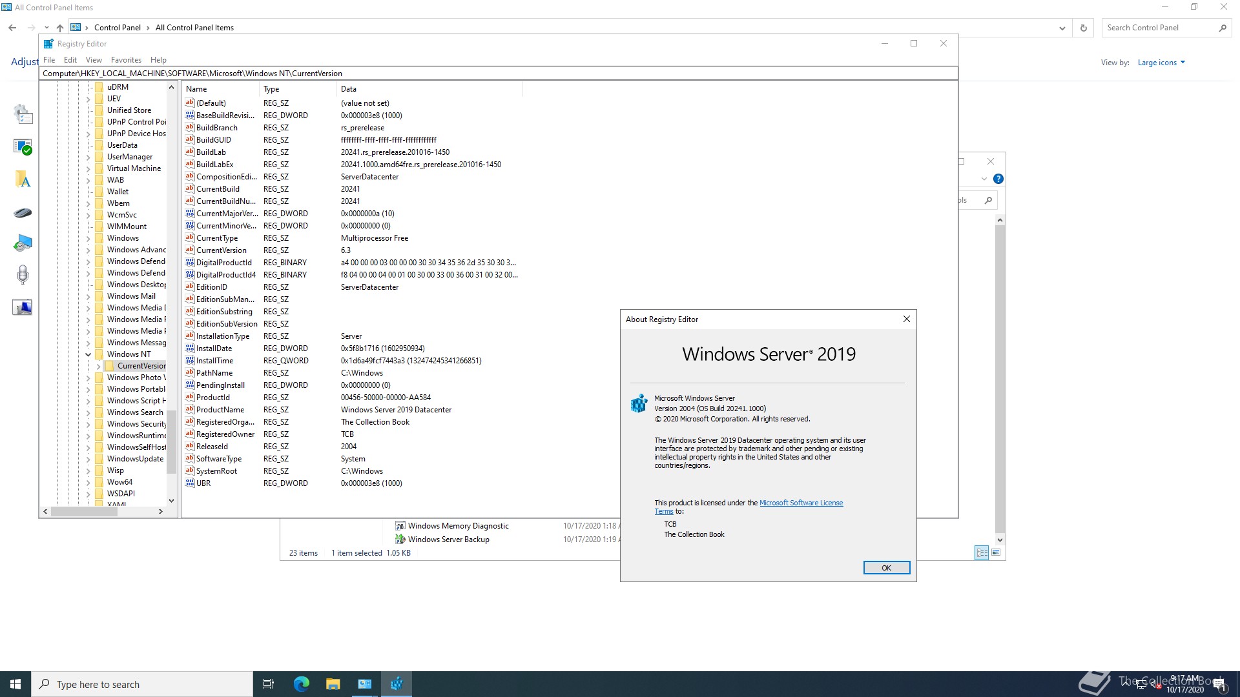Open Task View on taskbar

[269, 684]
